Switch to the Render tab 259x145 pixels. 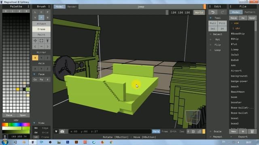(72, 6)
